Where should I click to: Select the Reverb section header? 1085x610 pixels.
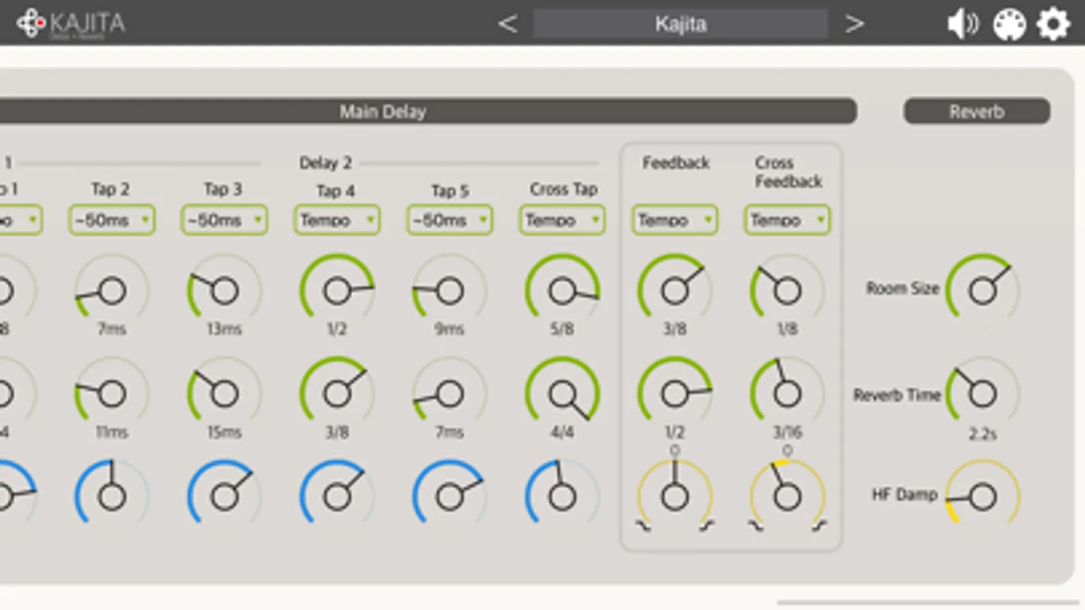coord(976,111)
